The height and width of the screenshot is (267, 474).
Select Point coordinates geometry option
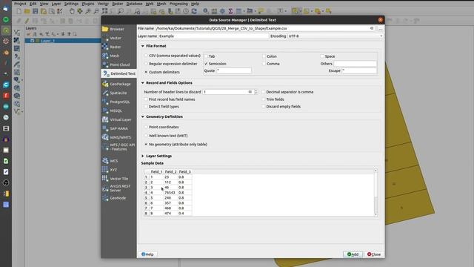coord(146,127)
